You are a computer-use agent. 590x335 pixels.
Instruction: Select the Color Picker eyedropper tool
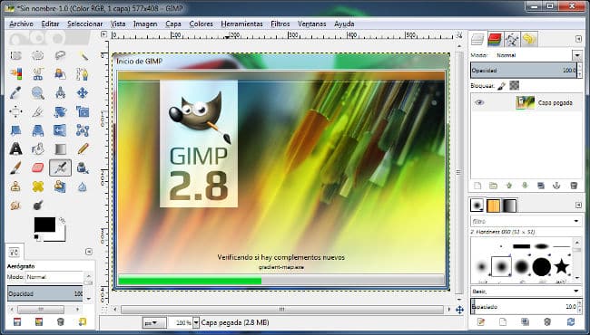(15, 92)
